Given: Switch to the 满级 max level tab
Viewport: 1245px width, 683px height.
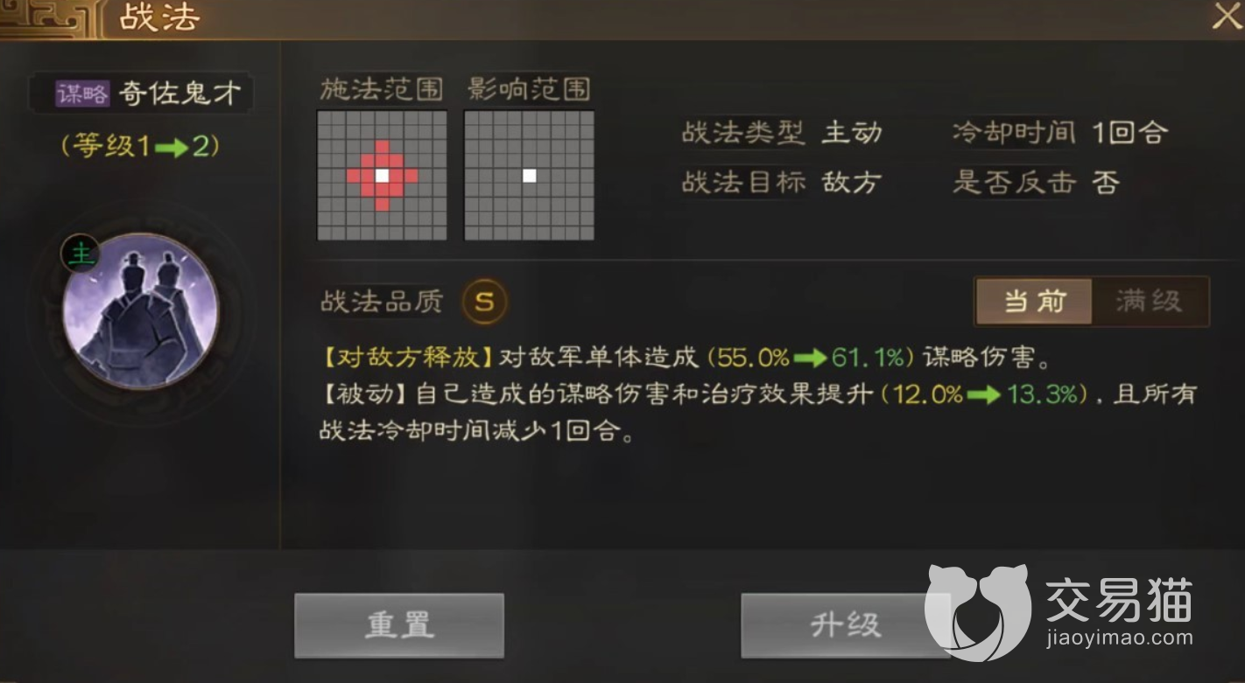Looking at the screenshot, I should (x=1150, y=302).
